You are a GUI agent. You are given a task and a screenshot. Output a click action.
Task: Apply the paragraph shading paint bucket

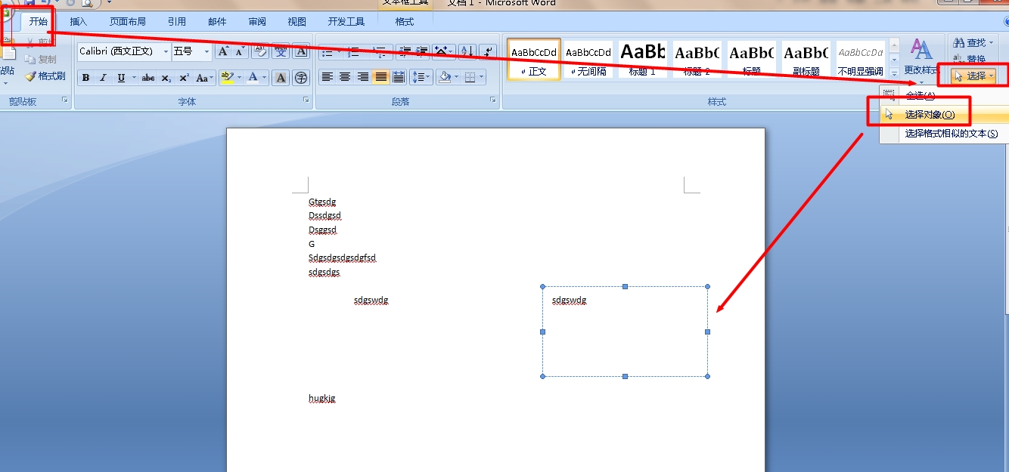pos(445,77)
